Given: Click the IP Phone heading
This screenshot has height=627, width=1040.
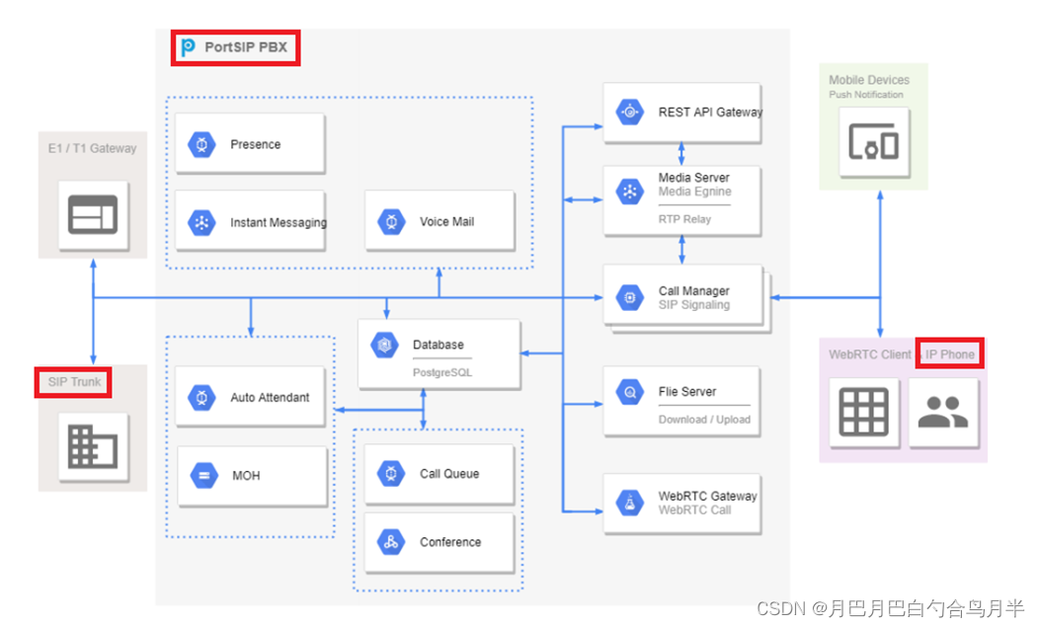Looking at the screenshot, I should (x=950, y=354).
